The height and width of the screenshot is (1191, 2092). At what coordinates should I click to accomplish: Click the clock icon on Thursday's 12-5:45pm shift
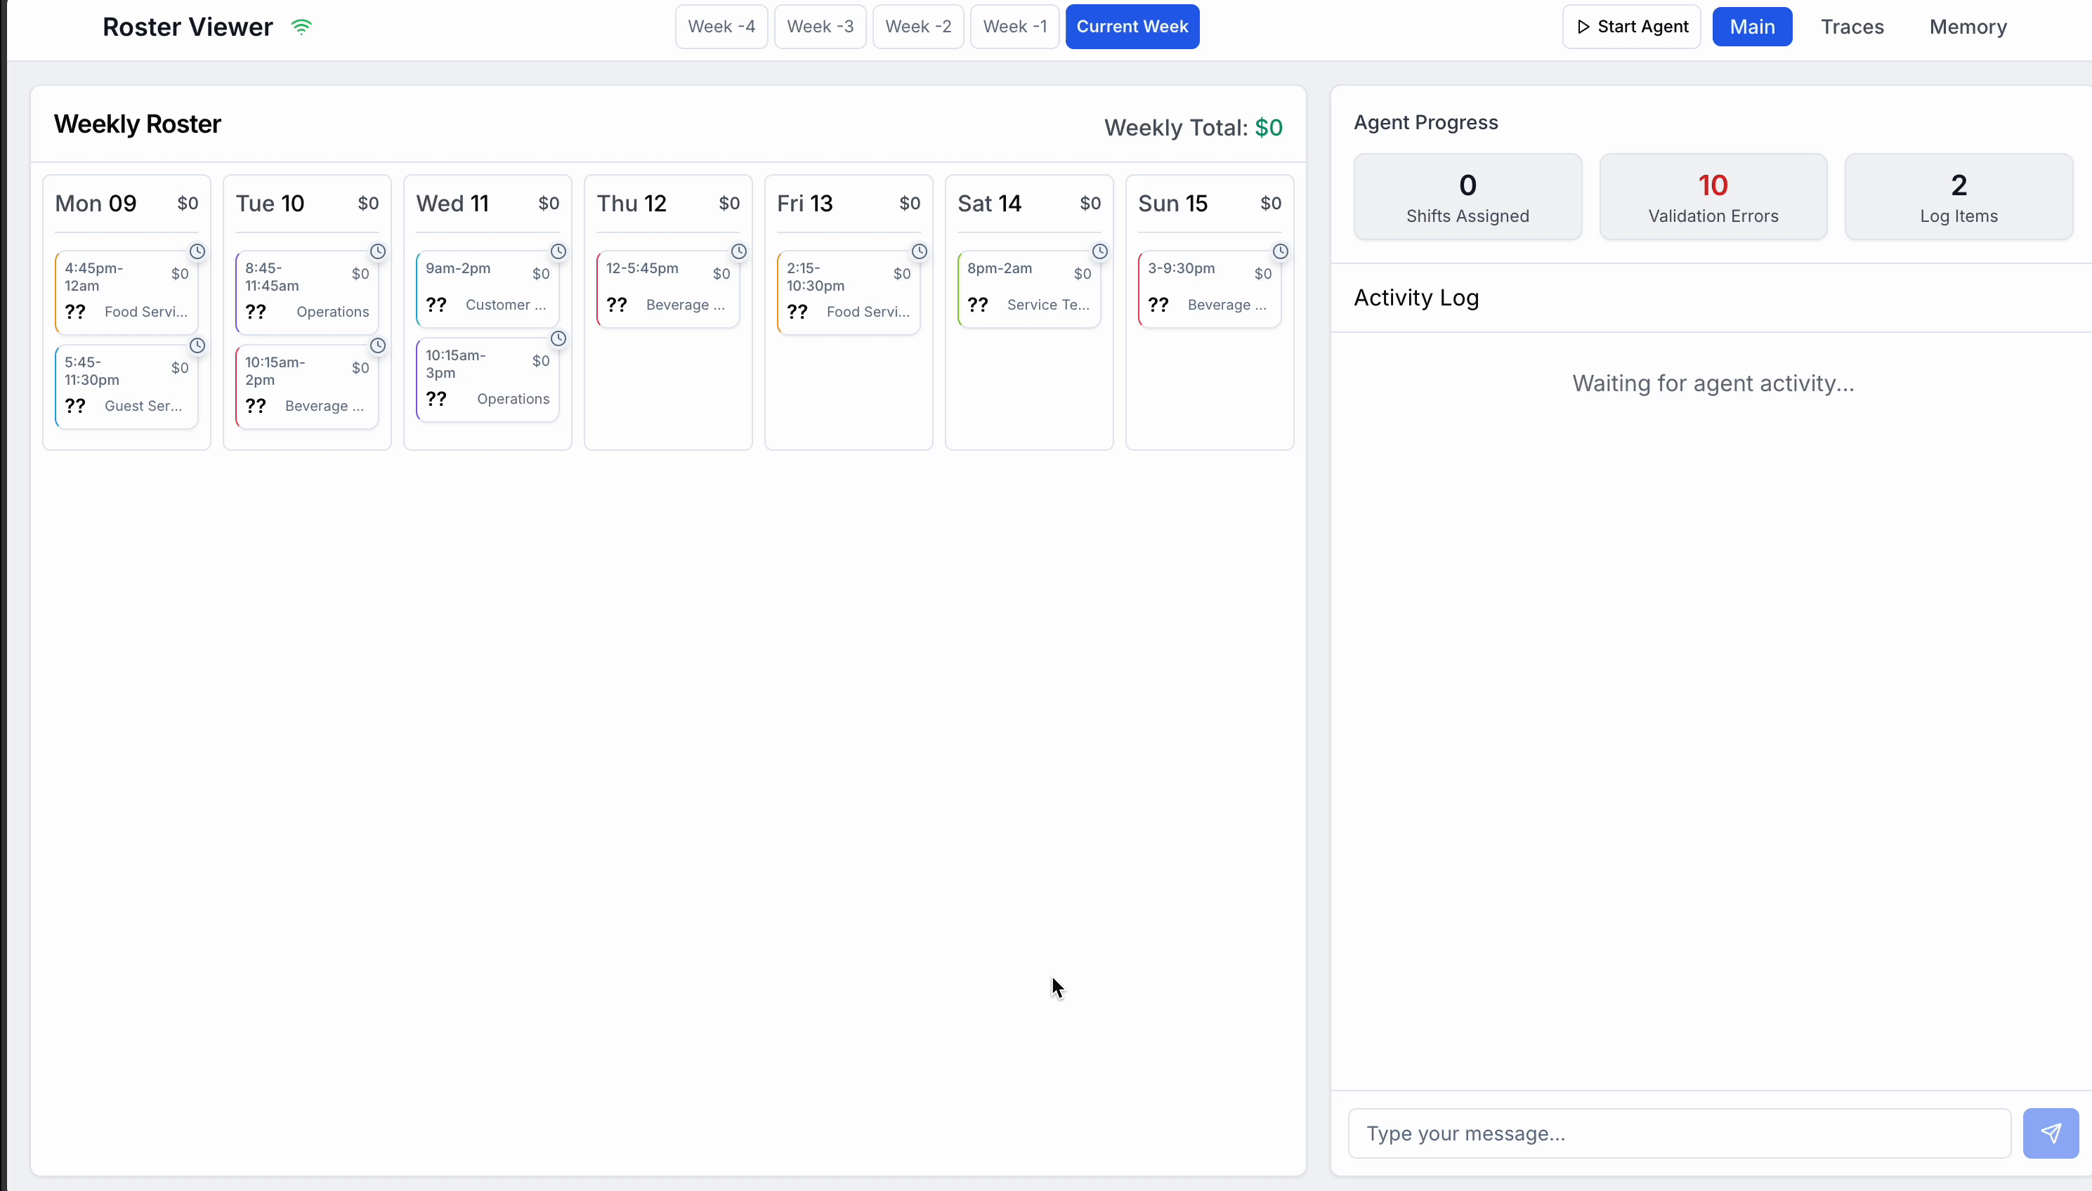point(739,251)
